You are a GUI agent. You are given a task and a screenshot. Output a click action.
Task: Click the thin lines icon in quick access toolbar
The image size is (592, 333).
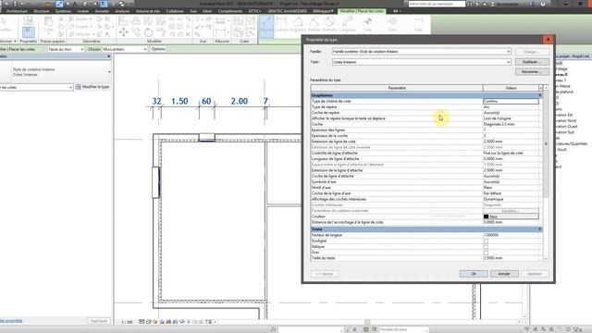[104, 4]
